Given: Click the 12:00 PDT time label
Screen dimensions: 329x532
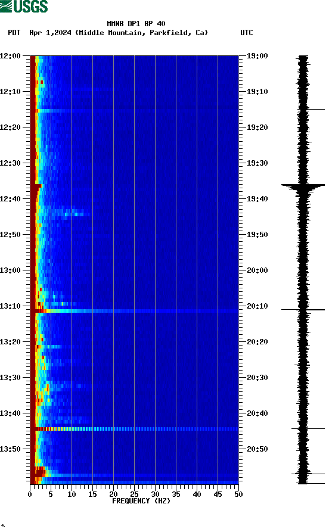Looking at the screenshot, I should [10, 55].
